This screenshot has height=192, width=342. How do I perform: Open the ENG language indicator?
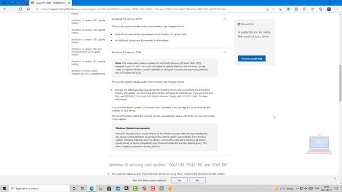(x=317, y=188)
